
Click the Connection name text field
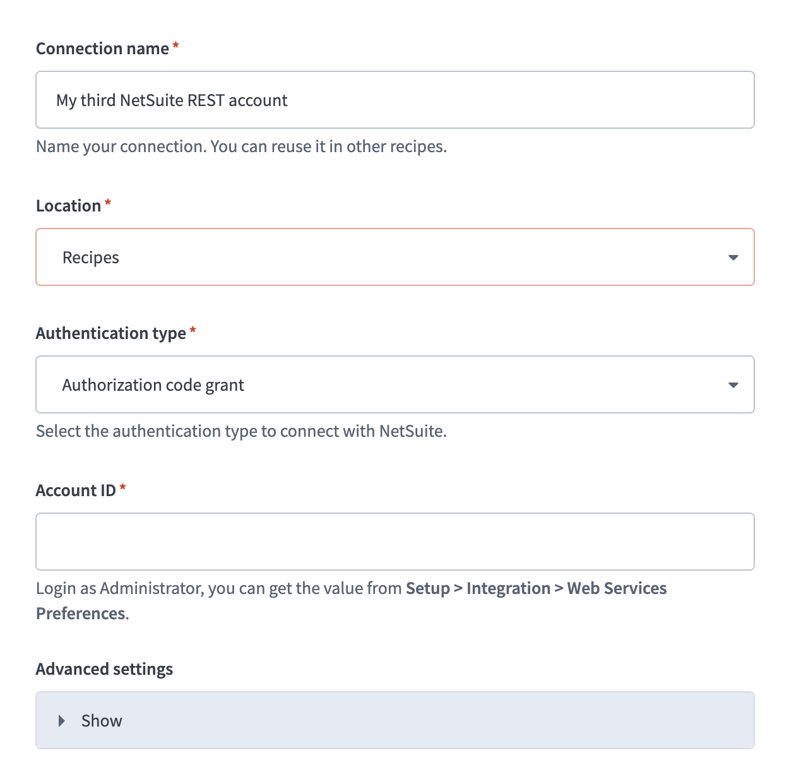(x=394, y=100)
